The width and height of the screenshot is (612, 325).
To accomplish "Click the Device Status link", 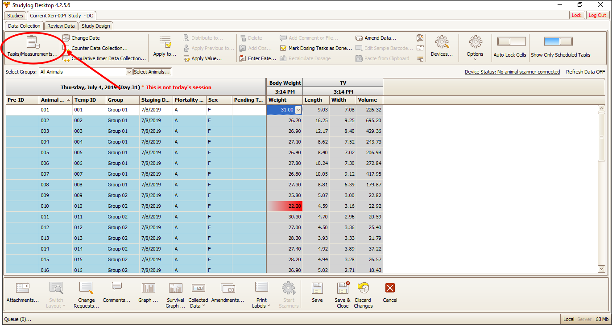I will [512, 72].
